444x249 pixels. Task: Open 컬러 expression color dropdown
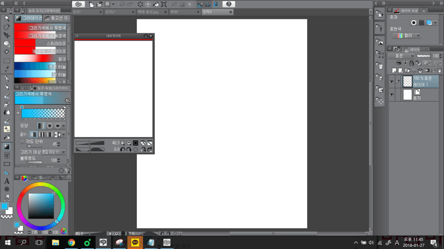tap(407, 36)
